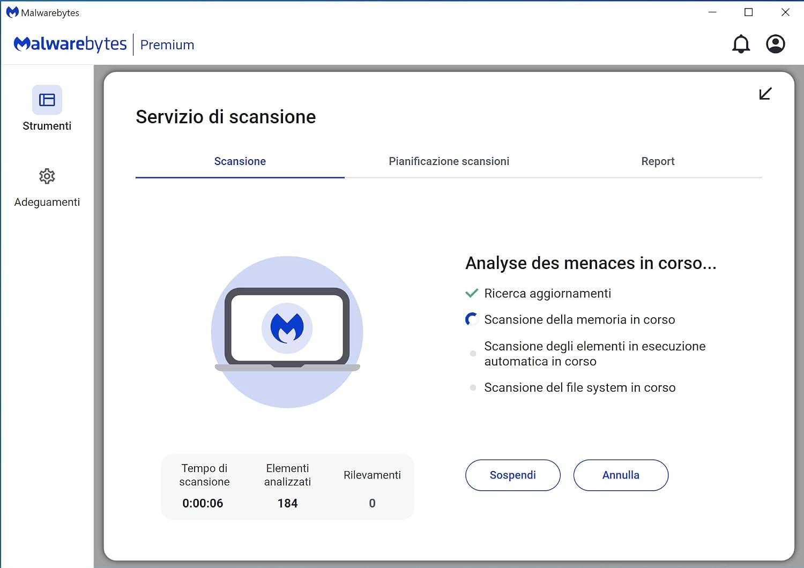
Task: Close the Malwarebytes window
Action: tap(785, 12)
